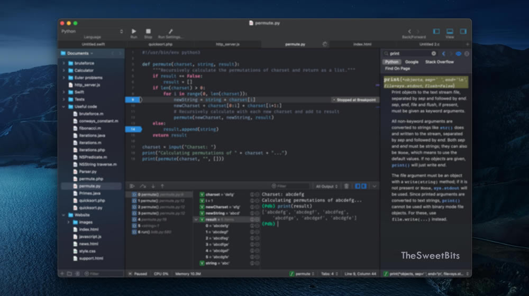Open Primes.java in sidebar
This screenshot has height=296, width=529.
[x=89, y=193]
